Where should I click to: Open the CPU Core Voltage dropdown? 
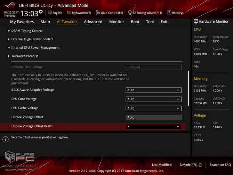pos(153,99)
